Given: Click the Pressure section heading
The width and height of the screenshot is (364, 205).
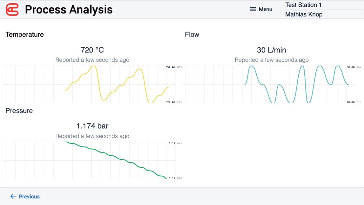Looking at the screenshot, I should click(19, 111).
